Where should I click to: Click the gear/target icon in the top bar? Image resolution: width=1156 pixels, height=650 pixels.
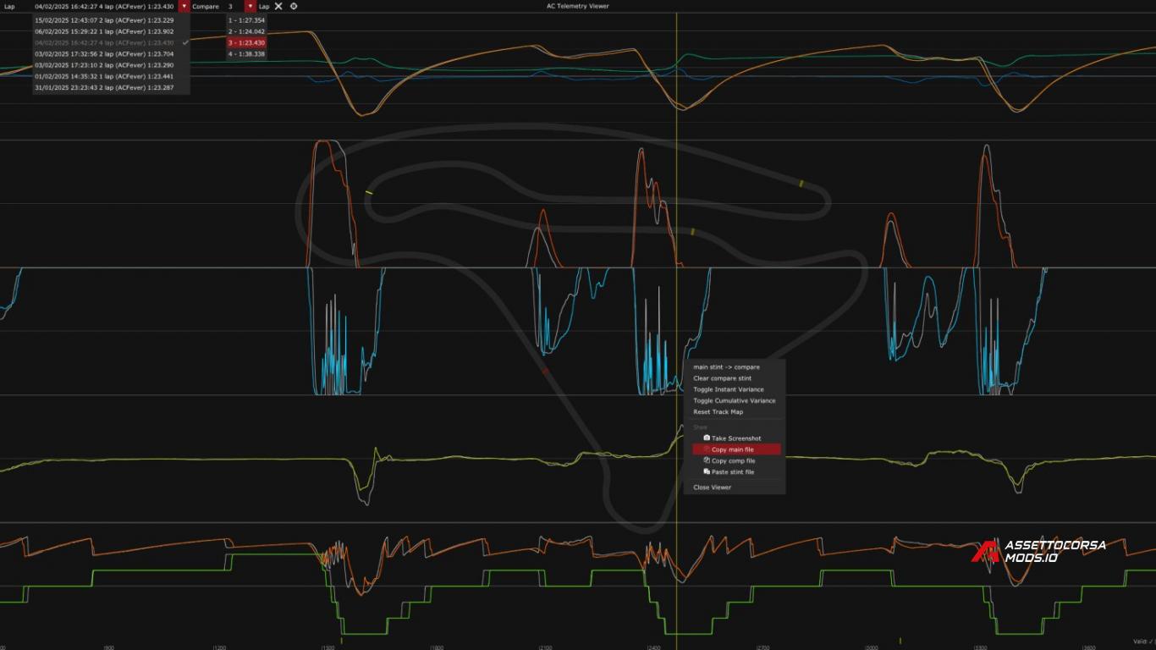tap(294, 6)
